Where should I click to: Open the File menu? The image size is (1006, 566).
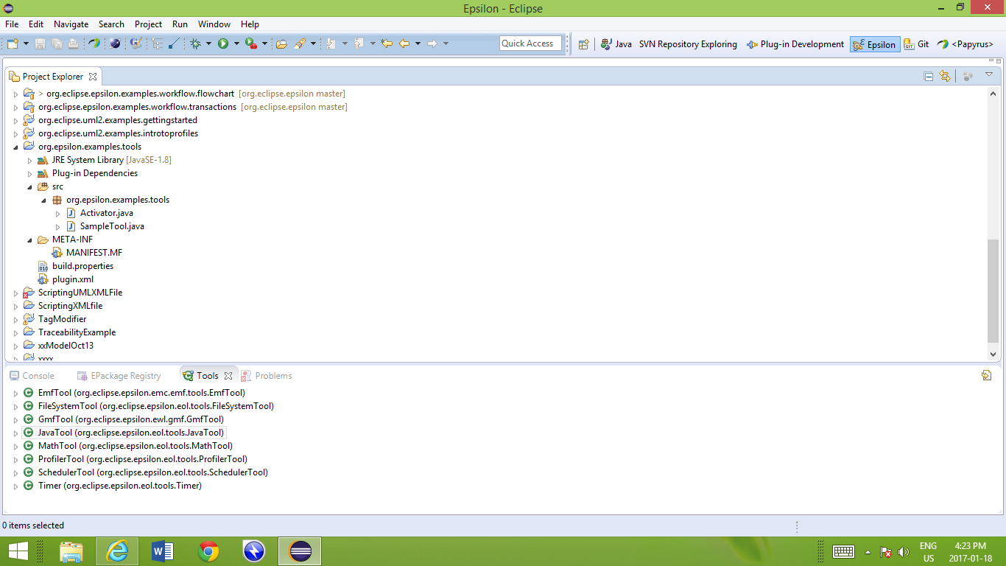point(12,24)
